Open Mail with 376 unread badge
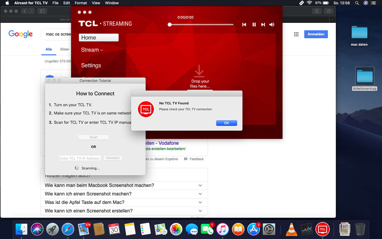 (84, 229)
